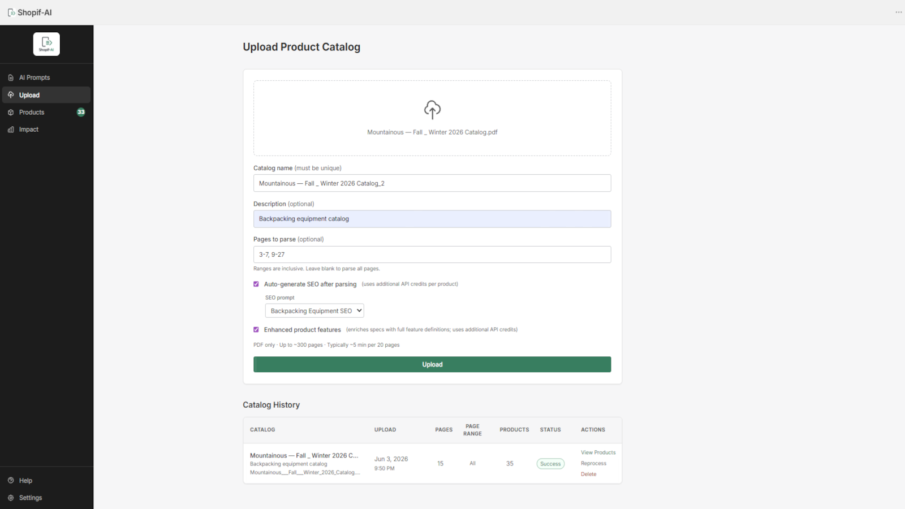Click the upload time 9:50 PM
This screenshot has width=905, height=509.
[384, 468]
